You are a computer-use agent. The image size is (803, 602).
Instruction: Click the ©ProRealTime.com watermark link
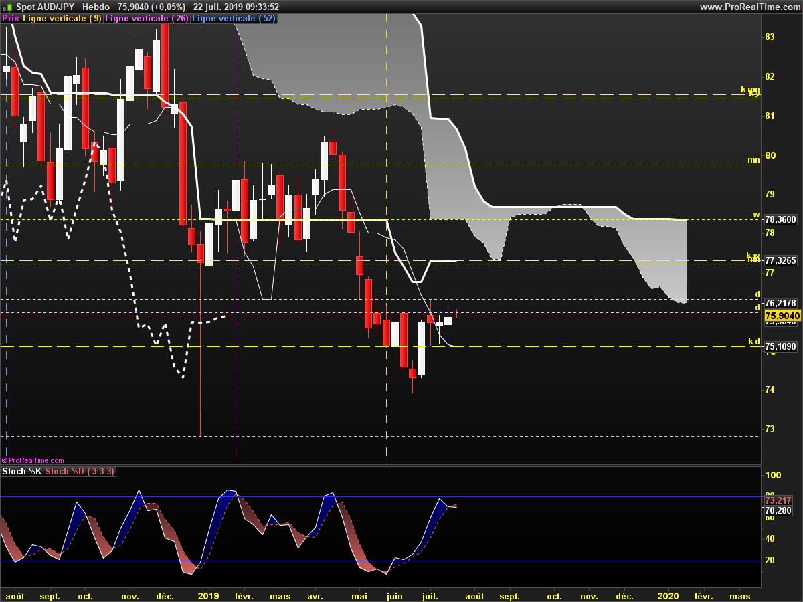click(x=33, y=460)
